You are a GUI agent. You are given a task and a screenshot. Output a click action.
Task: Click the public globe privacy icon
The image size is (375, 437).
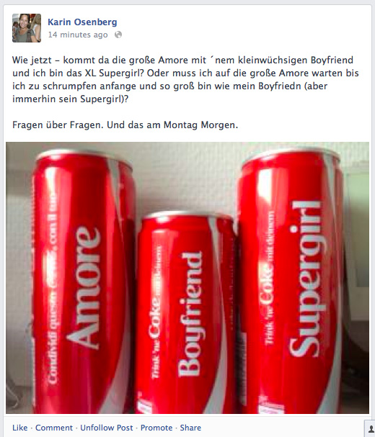(x=118, y=35)
